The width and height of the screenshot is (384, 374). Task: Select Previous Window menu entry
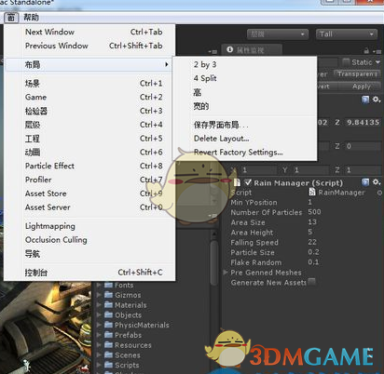pos(90,46)
